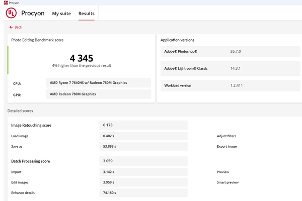
Task: Click the overall score 4 345
Action: coord(81,58)
